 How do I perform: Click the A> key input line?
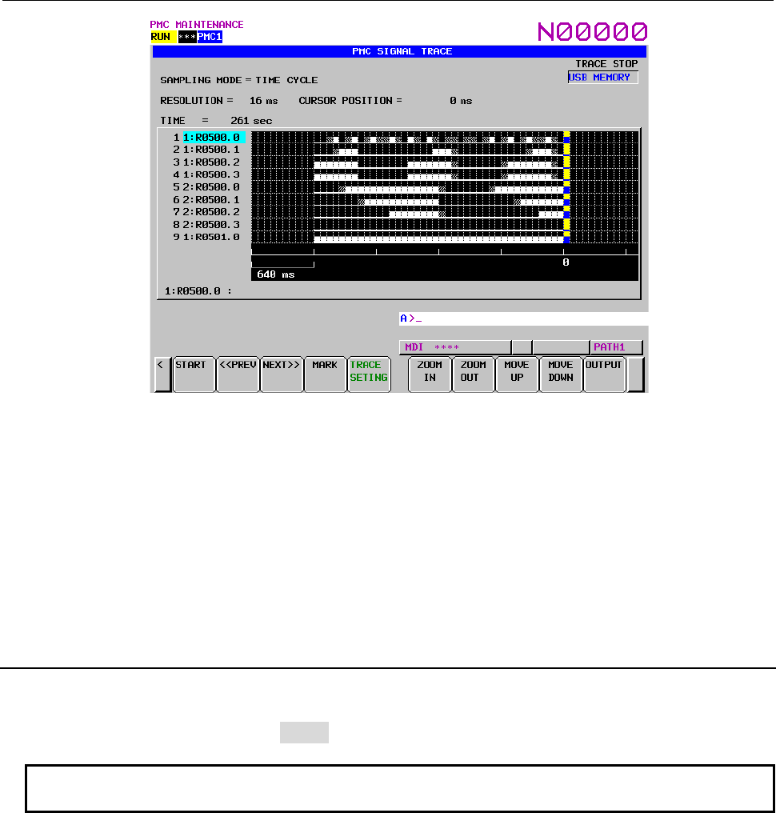pos(523,318)
